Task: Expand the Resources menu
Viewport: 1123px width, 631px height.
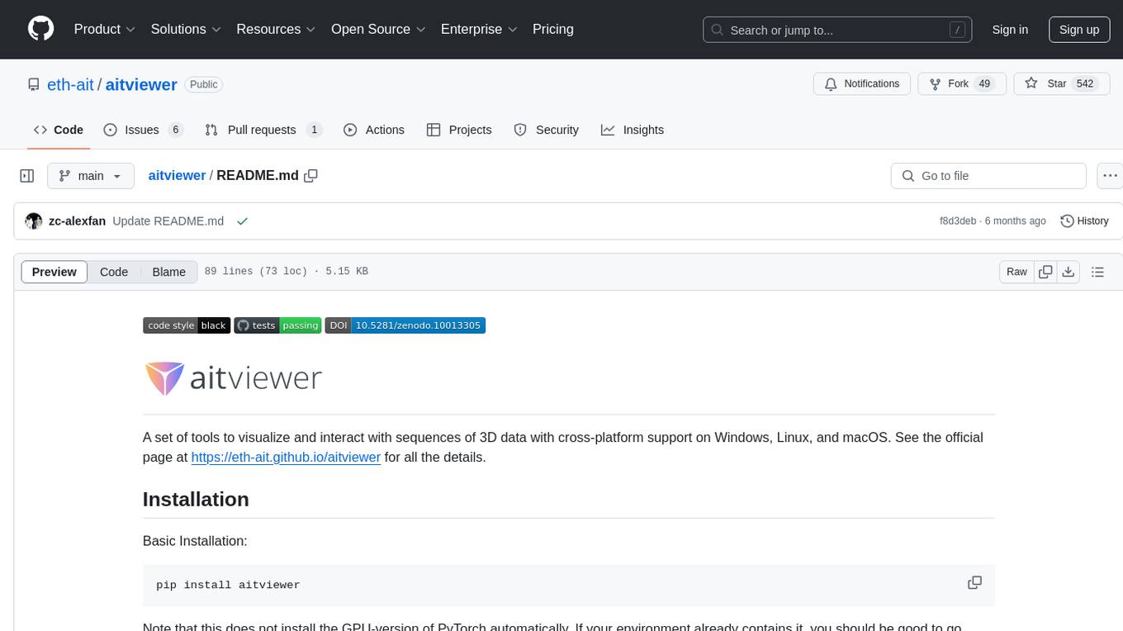Action: coord(276,29)
